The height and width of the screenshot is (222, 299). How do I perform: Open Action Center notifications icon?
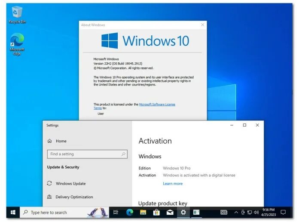[283, 212]
